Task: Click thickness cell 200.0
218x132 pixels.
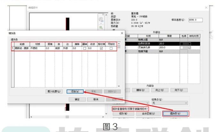Action: coord(169,47)
